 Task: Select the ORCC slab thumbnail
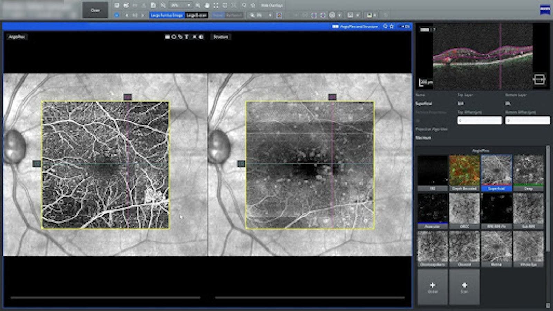[464, 211]
